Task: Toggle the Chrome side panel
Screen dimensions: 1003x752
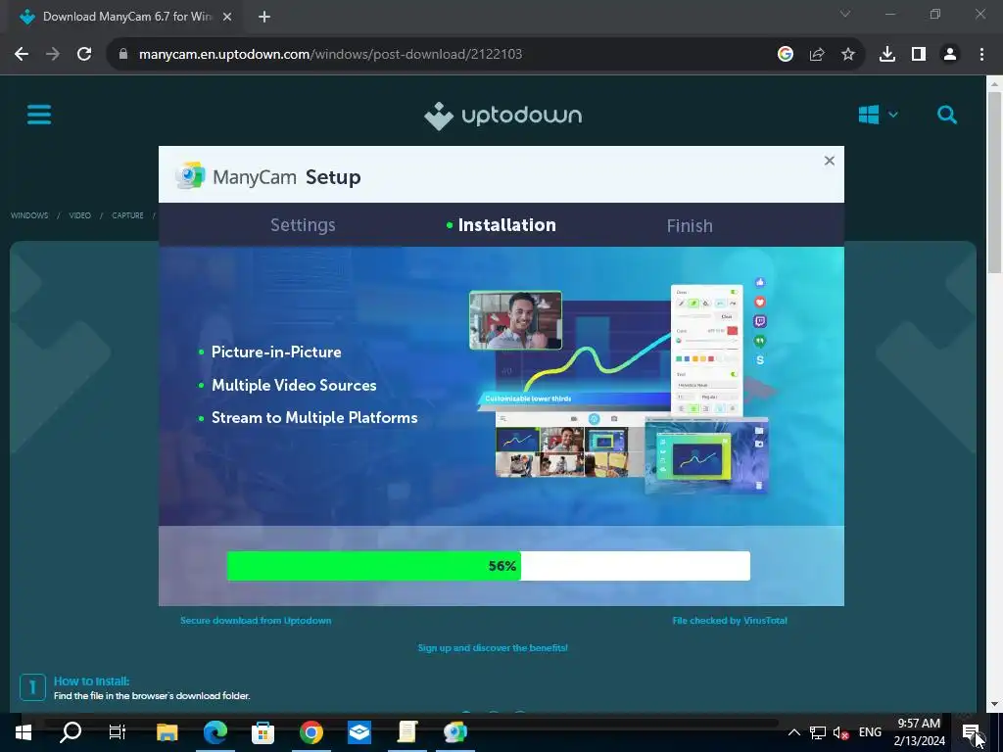Action: coord(919,54)
